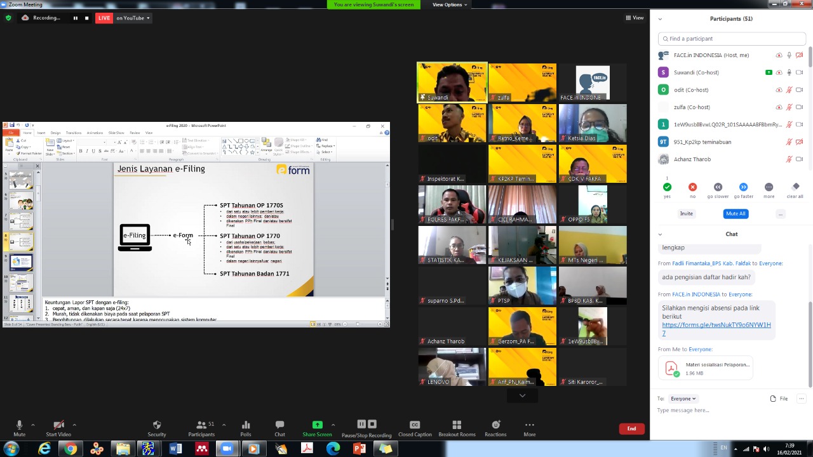This screenshot has height=457, width=813.
Task: Open the Reactions icon
Action: coord(495,425)
